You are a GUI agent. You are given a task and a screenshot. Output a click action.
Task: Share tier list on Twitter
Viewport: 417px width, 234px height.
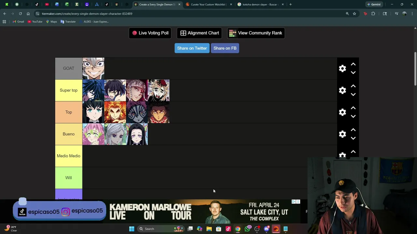(x=192, y=48)
